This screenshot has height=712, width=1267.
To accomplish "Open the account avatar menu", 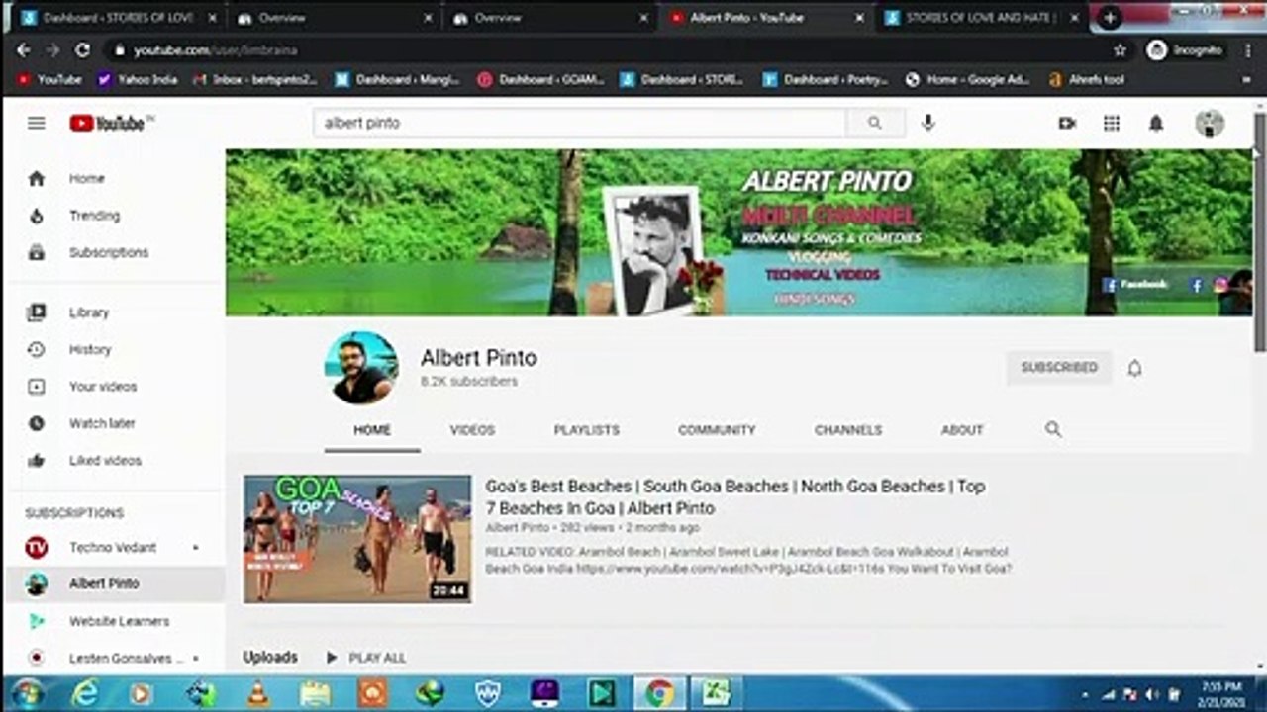I will [x=1209, y=123].
